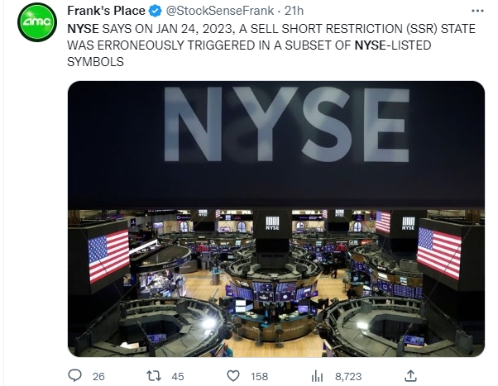Image resolution: width=498 pixels, height=386 pixels.
Task: Click the share upload icon
Action: (x=410, y=376)
